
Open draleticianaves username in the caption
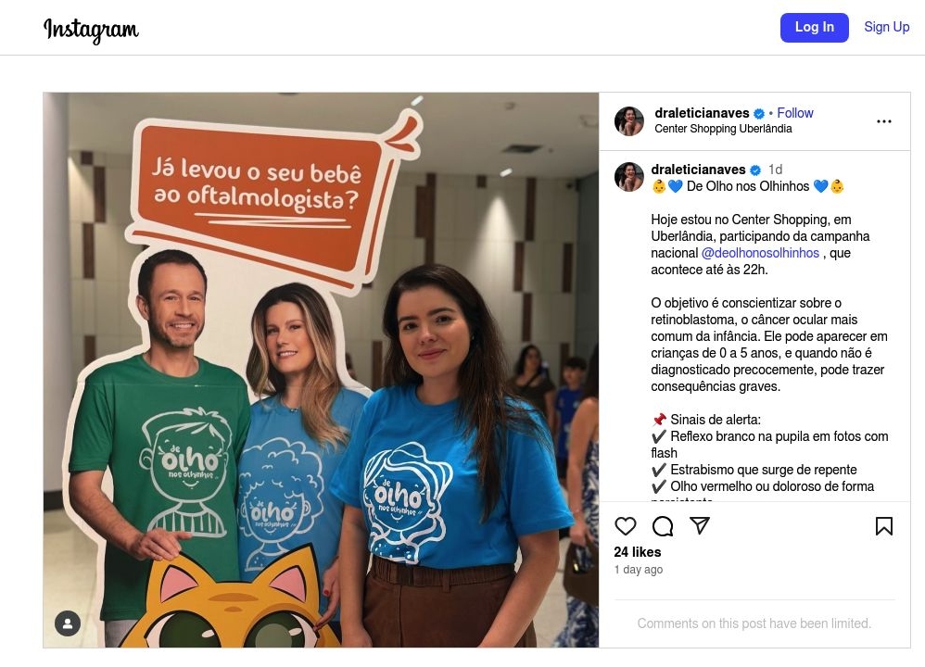click(698, 170)
